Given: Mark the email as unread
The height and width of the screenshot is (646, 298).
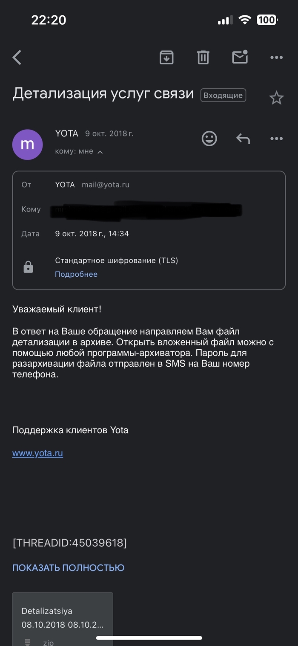Looking at the screenshot, I should (240, 57).
